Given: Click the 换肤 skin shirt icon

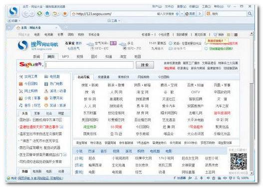Looking at the screenshot, I should pos(216,35).
